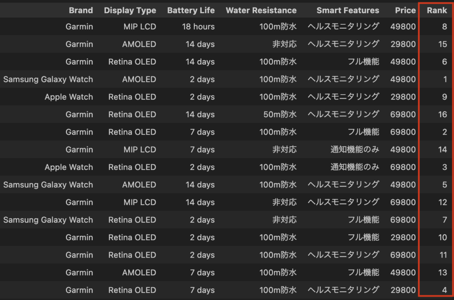Select the Rank value 15 cell
454x300 pixels.
coord(443,44)
